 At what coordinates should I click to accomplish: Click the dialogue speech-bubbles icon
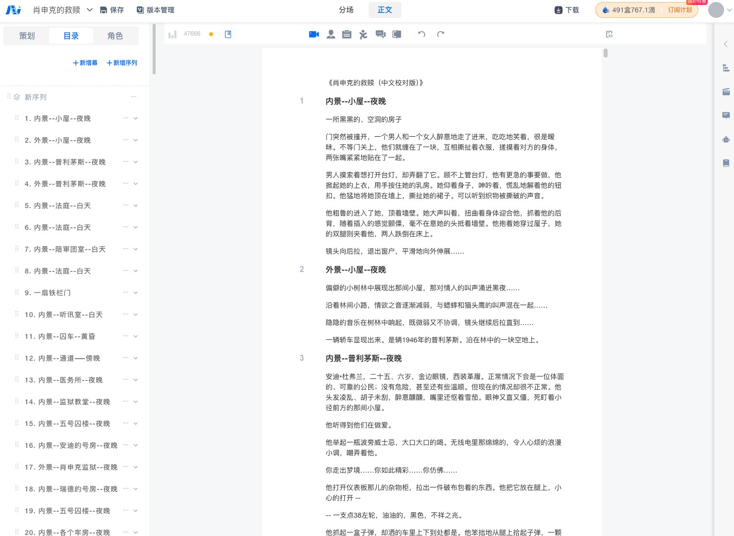pos(381,34)
